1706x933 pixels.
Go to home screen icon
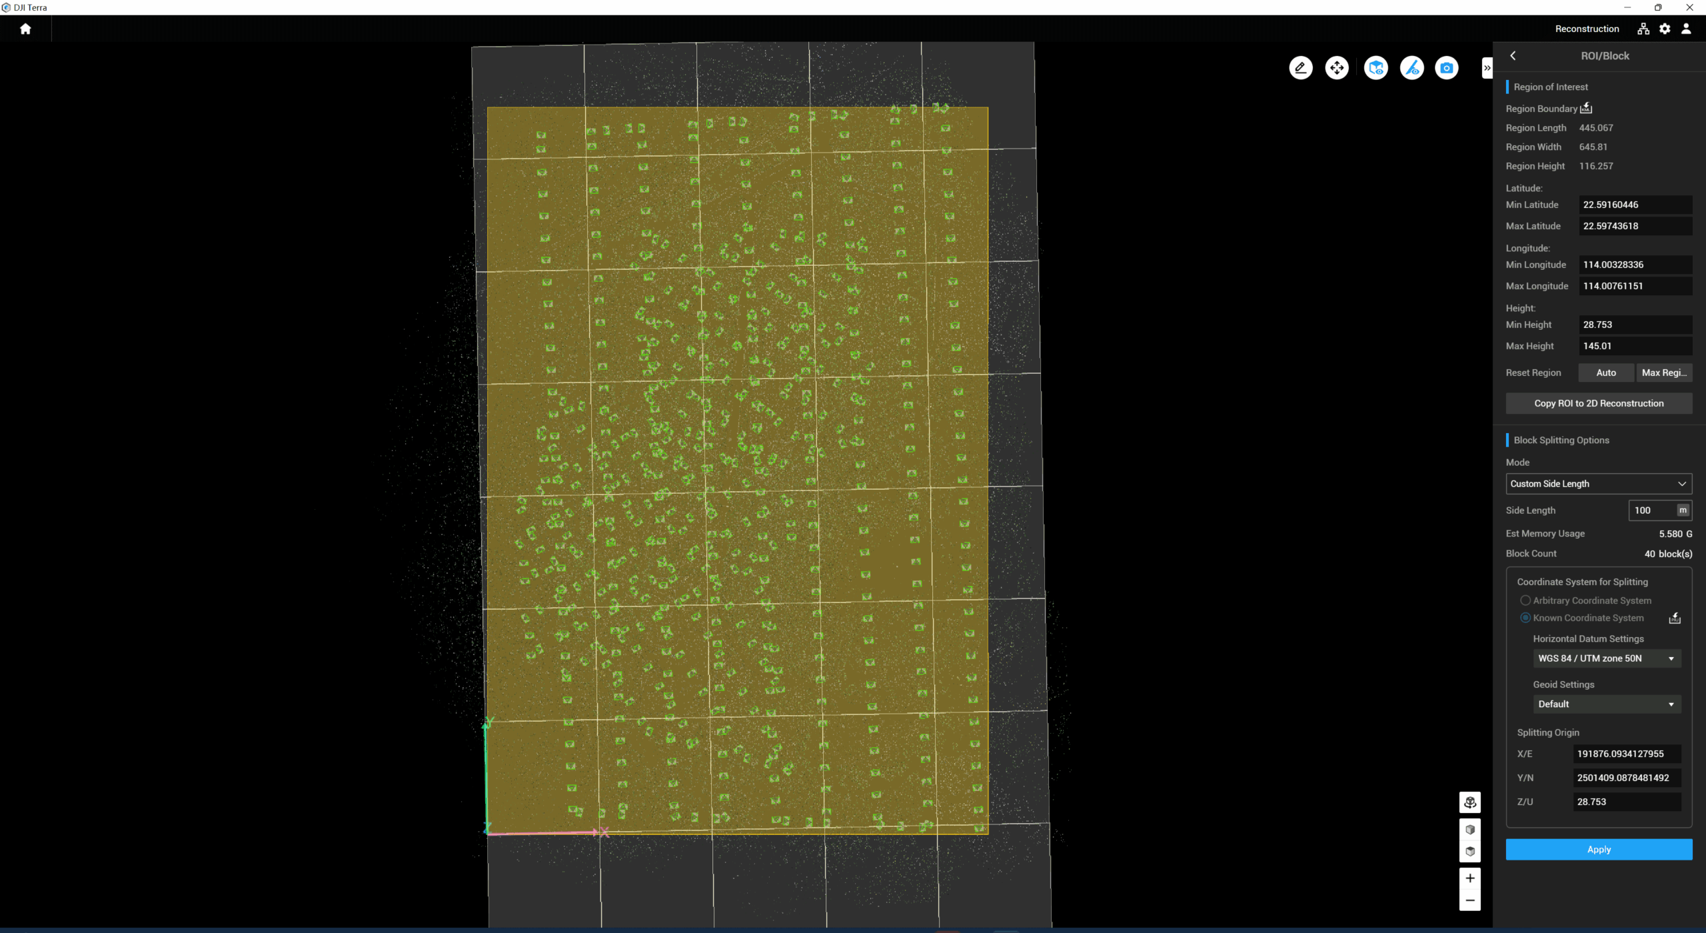pyautogui.click(x=25, y=29)
